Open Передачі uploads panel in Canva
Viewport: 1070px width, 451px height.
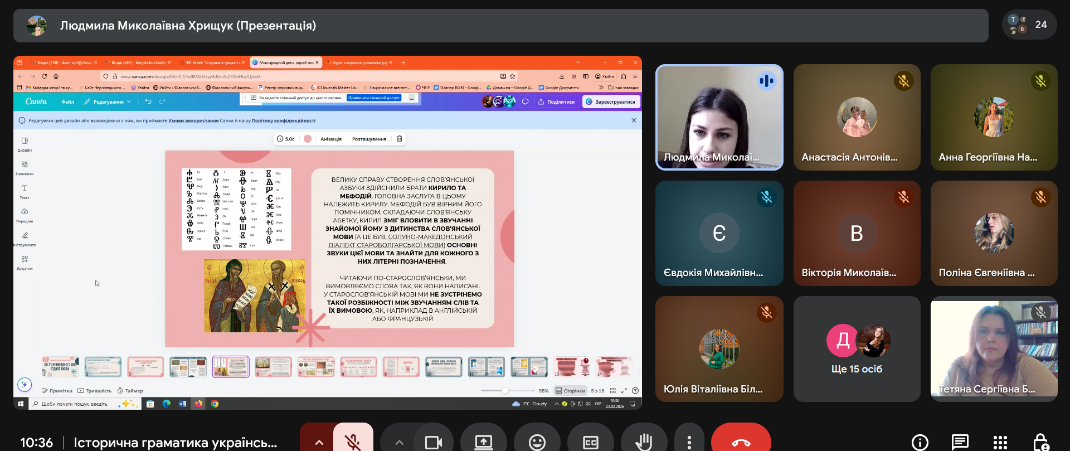25,216
